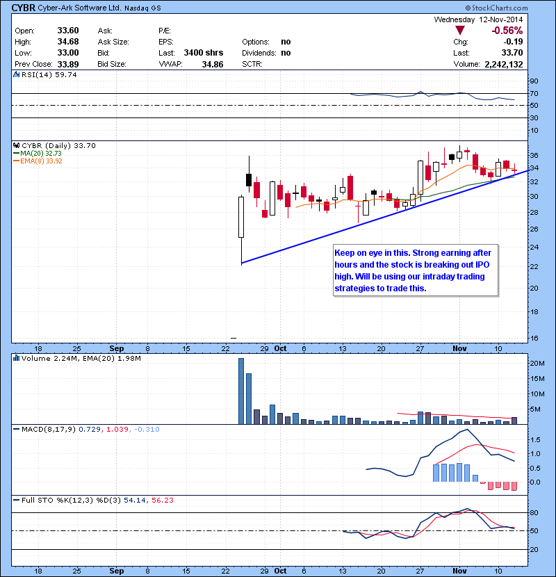
Task: Click the Low price 33.00
Action: click(68, 53)
